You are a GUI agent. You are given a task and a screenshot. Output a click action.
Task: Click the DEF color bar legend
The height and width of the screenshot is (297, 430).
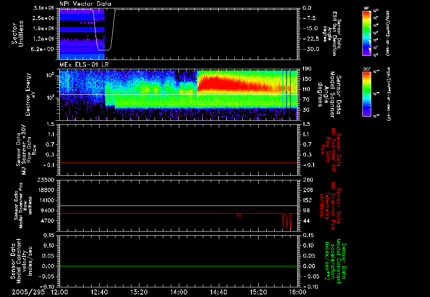click(x=367, y=94)
